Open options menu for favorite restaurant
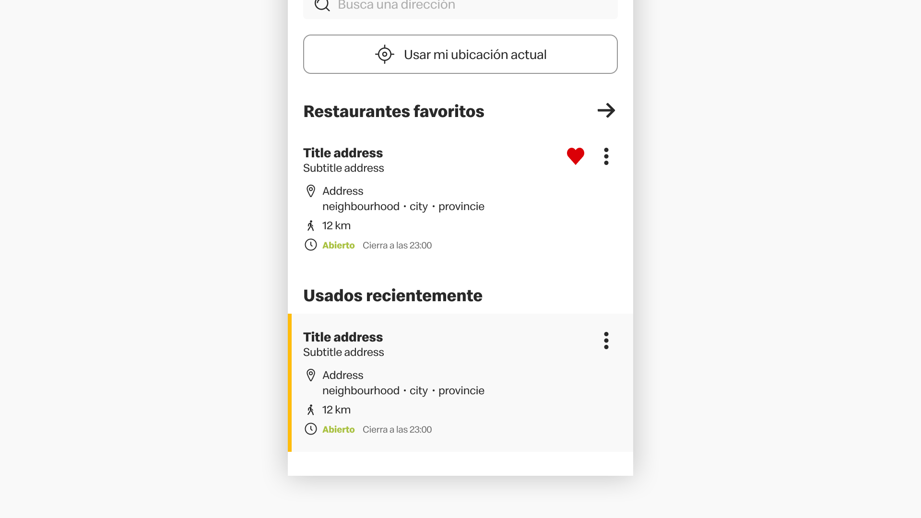This screenshot has width=921, height=518. click(x=606, y=156)
